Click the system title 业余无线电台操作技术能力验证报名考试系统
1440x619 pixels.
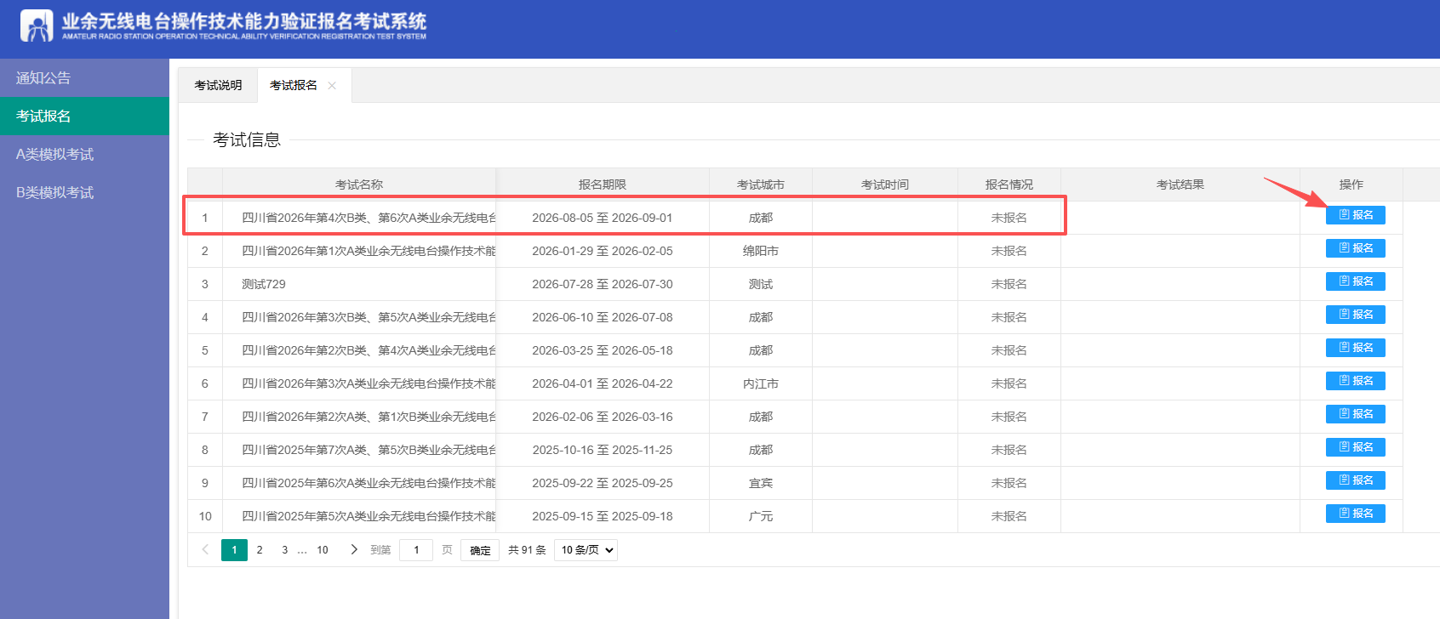coord(244,20)
